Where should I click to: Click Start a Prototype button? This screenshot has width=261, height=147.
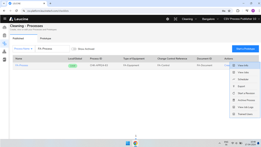point(245,49)
